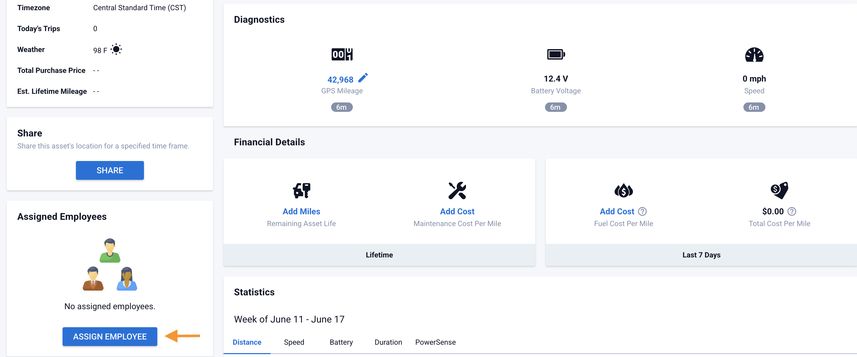Click the battery icon above Battery Voltage

[556, 54]
